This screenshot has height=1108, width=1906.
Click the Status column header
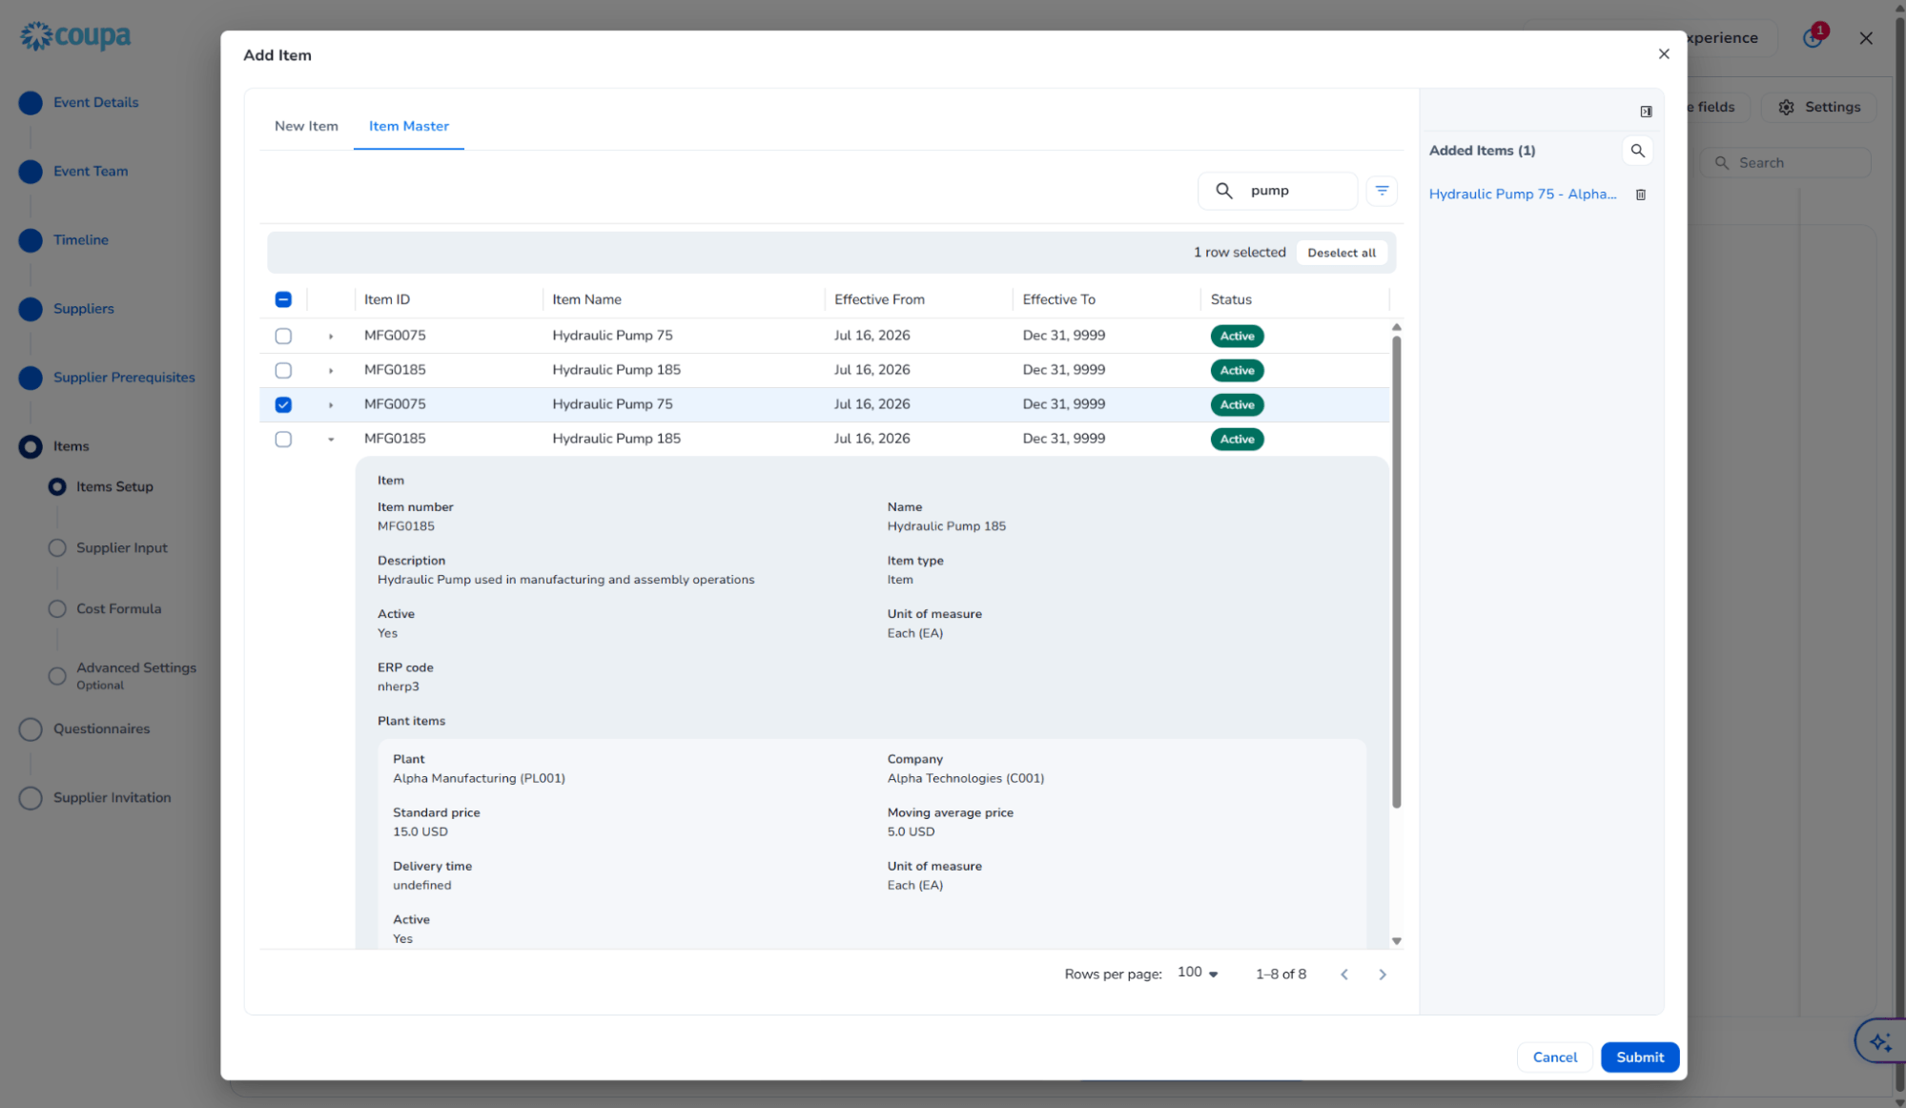point(1231,299)
